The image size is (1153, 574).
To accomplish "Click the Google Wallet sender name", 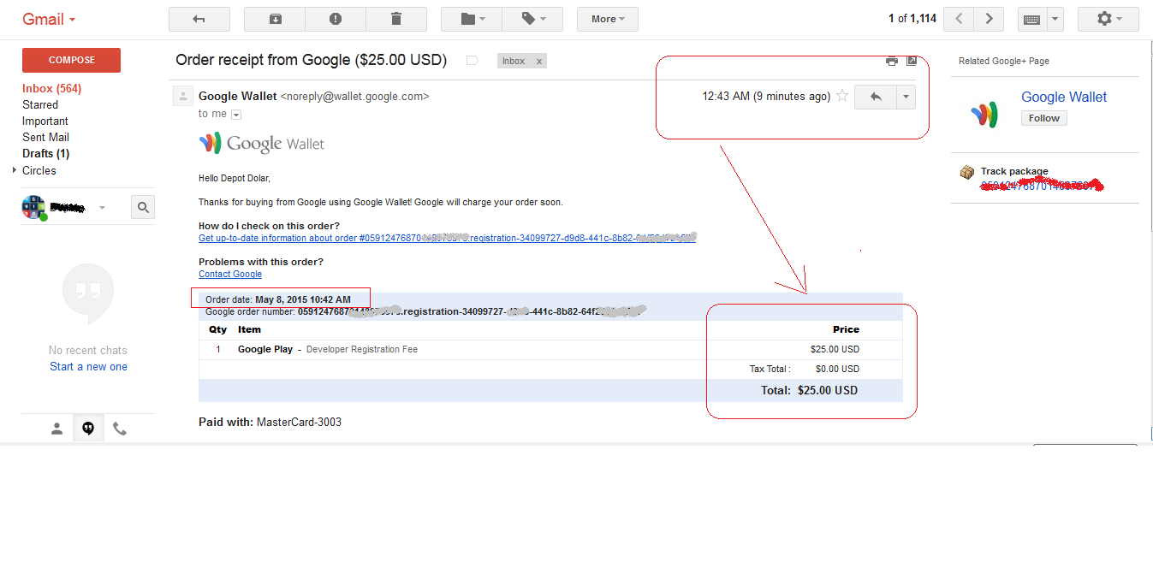I will (238, 96).
